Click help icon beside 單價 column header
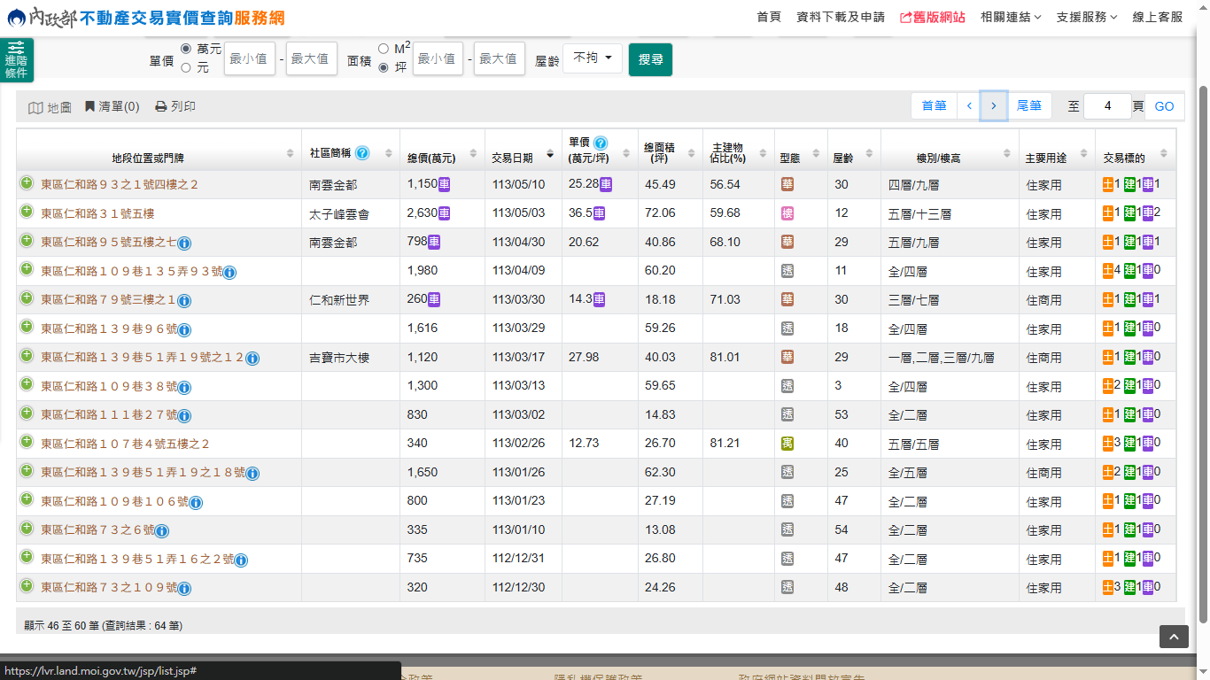 [x=601, y=143]
